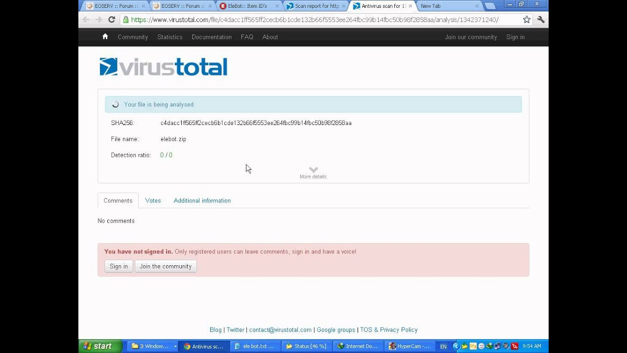
Task: Open a new tab with the new-tab button
Action: click(490, 6)
